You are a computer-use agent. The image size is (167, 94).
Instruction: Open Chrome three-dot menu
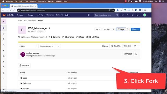(x=149, y=10)
